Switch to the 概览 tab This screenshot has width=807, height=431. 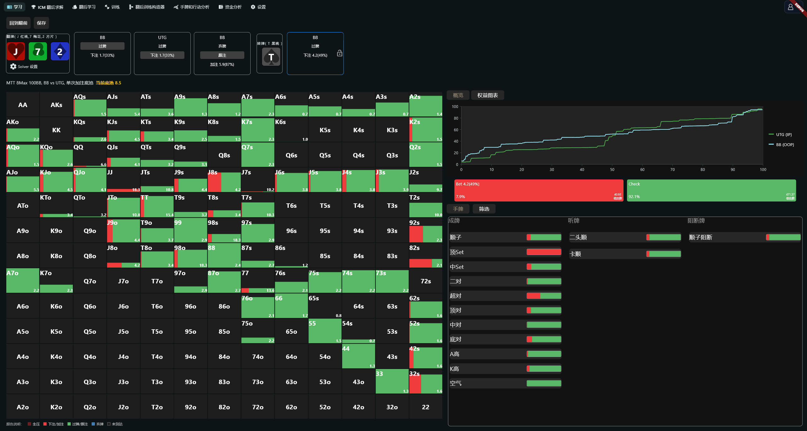tap(458, 95)
